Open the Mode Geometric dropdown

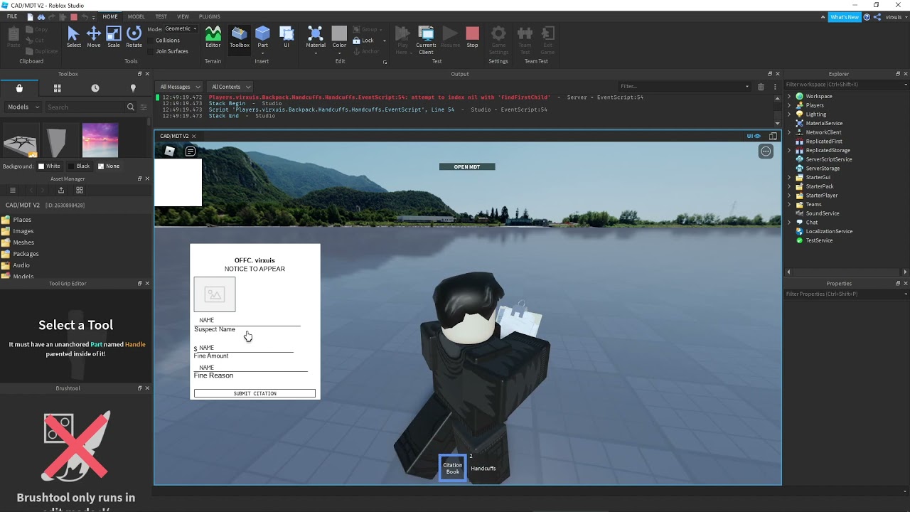181,28
